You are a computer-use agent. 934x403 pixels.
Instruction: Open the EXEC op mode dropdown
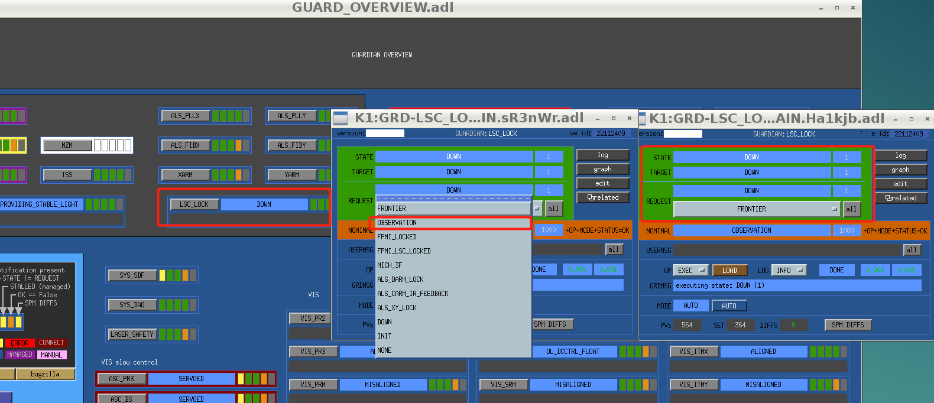[690, 270]
